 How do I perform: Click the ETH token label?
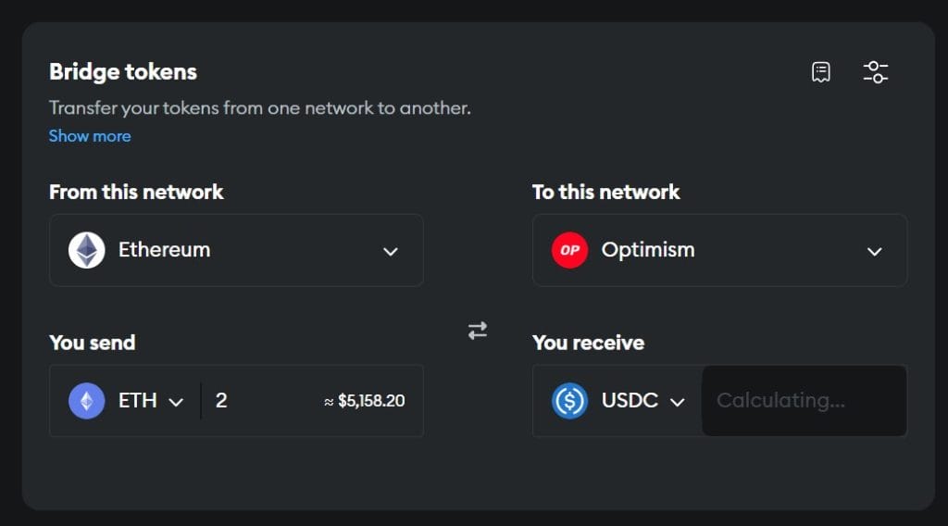click(138, 401)
